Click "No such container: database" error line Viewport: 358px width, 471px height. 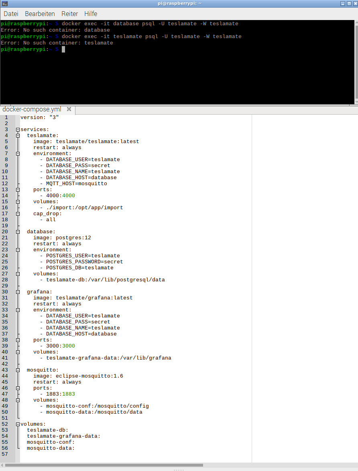click(x=55, y=30)
